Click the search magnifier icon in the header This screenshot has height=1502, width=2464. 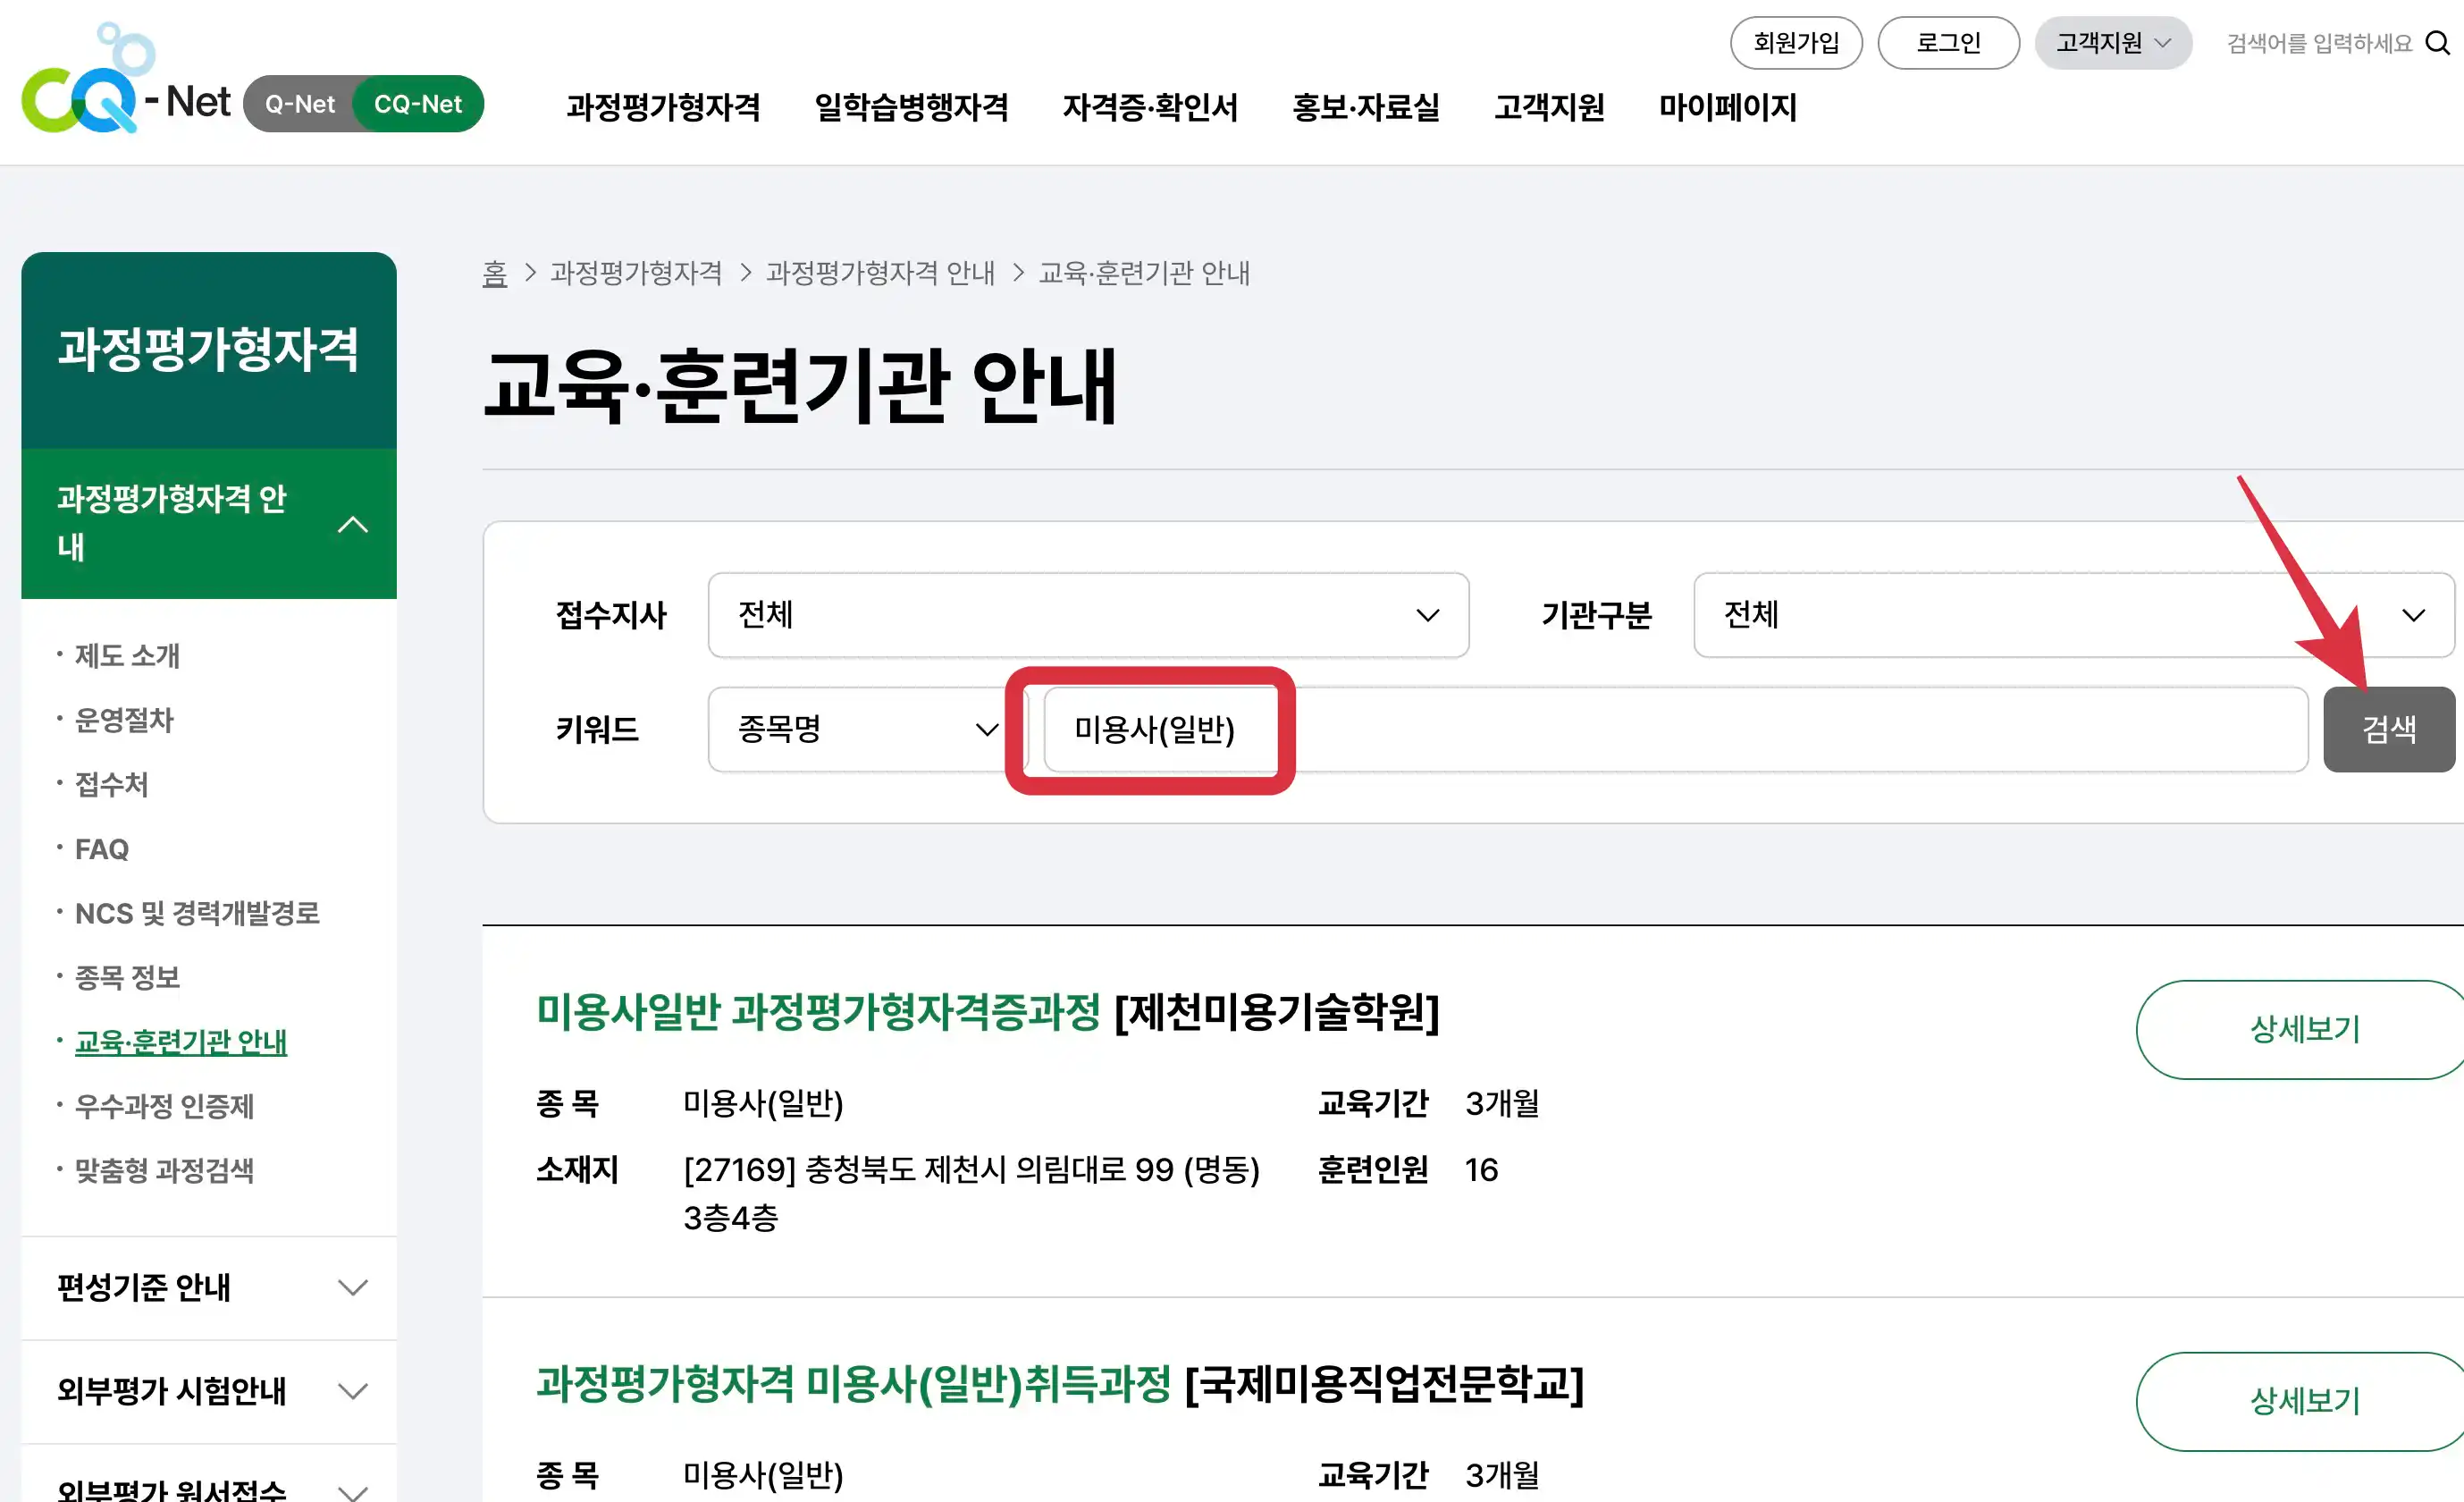pyautogui.click(x=2437, y=42)
